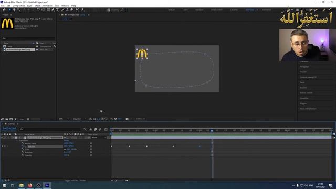Select the Eraser tool
The image size is (336, 189).
coord(71,10)
